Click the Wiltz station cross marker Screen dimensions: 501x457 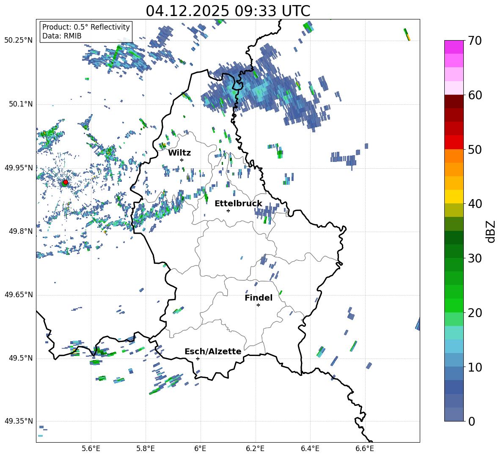point(182,160)
